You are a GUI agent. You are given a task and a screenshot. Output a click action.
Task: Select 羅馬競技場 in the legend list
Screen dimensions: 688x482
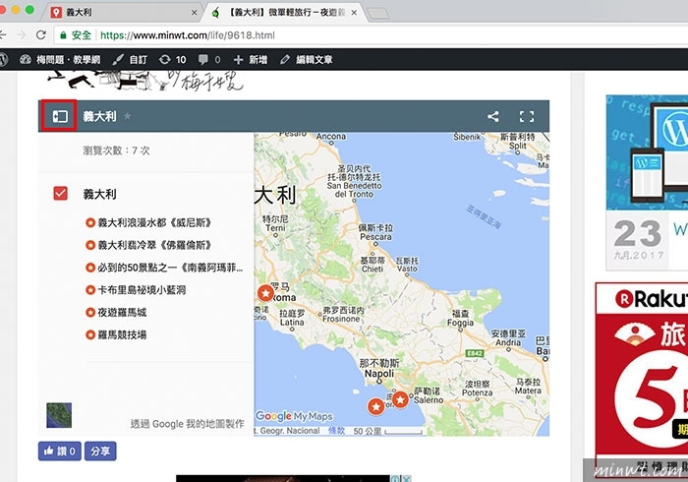pyautogui.click(x=122, y=335)
